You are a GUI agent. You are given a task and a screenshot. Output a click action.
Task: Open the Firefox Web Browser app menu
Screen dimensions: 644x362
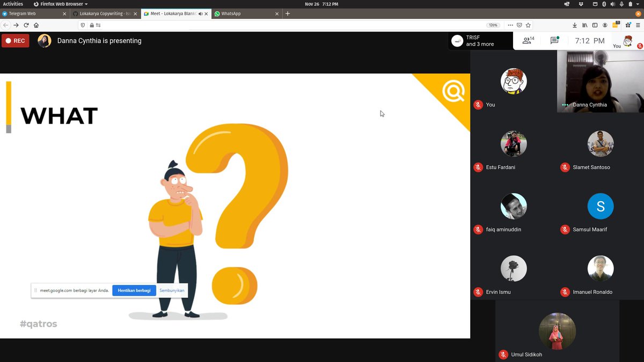point(61,4)
